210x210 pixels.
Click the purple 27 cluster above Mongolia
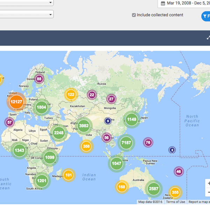click(x=111, y=99)
